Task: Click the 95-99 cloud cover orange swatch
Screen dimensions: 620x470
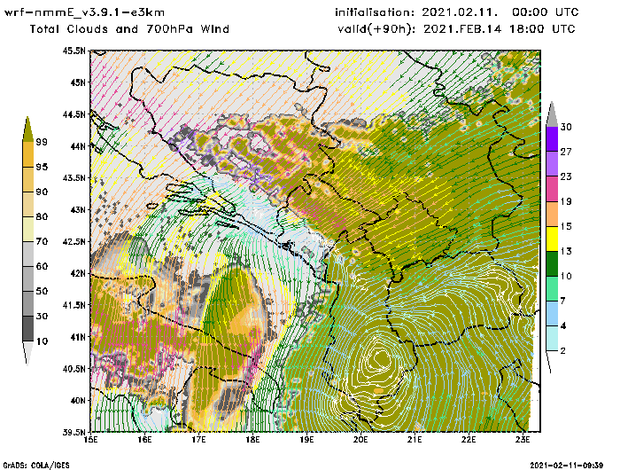Action: 27,154
